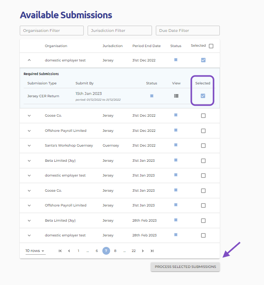Click status square for domestic employer test 31st Dec 2022
Screen dimensions: 264x285
176,59
